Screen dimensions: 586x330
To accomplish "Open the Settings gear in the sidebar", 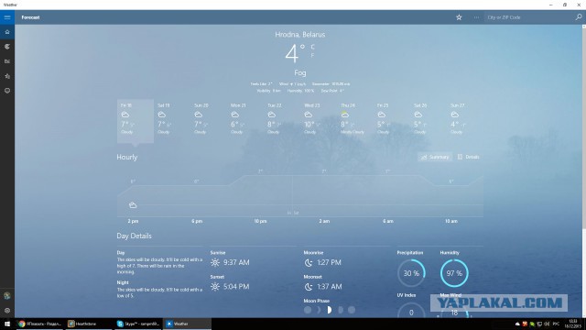I will tap(7, 310).
